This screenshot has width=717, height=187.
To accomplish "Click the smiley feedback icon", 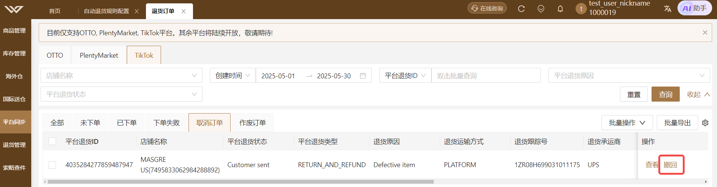I will (x=541, y=9).
